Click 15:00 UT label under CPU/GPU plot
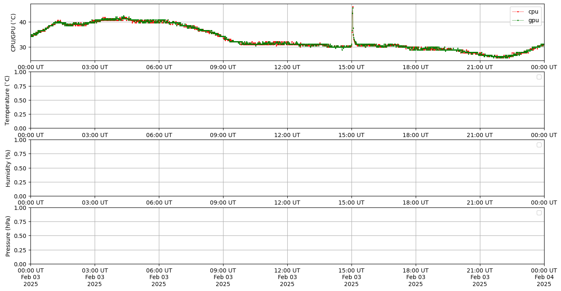Screen dimensions: 561x291 (x=351, y=67)
